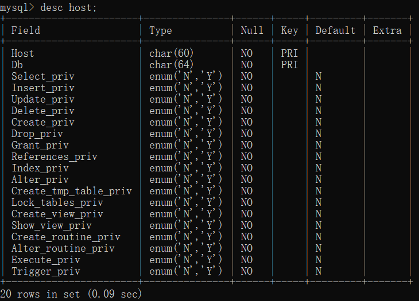Click the Host field name

(23, 53)
